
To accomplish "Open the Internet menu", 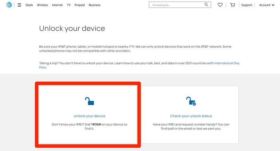I will click(57, 5).
